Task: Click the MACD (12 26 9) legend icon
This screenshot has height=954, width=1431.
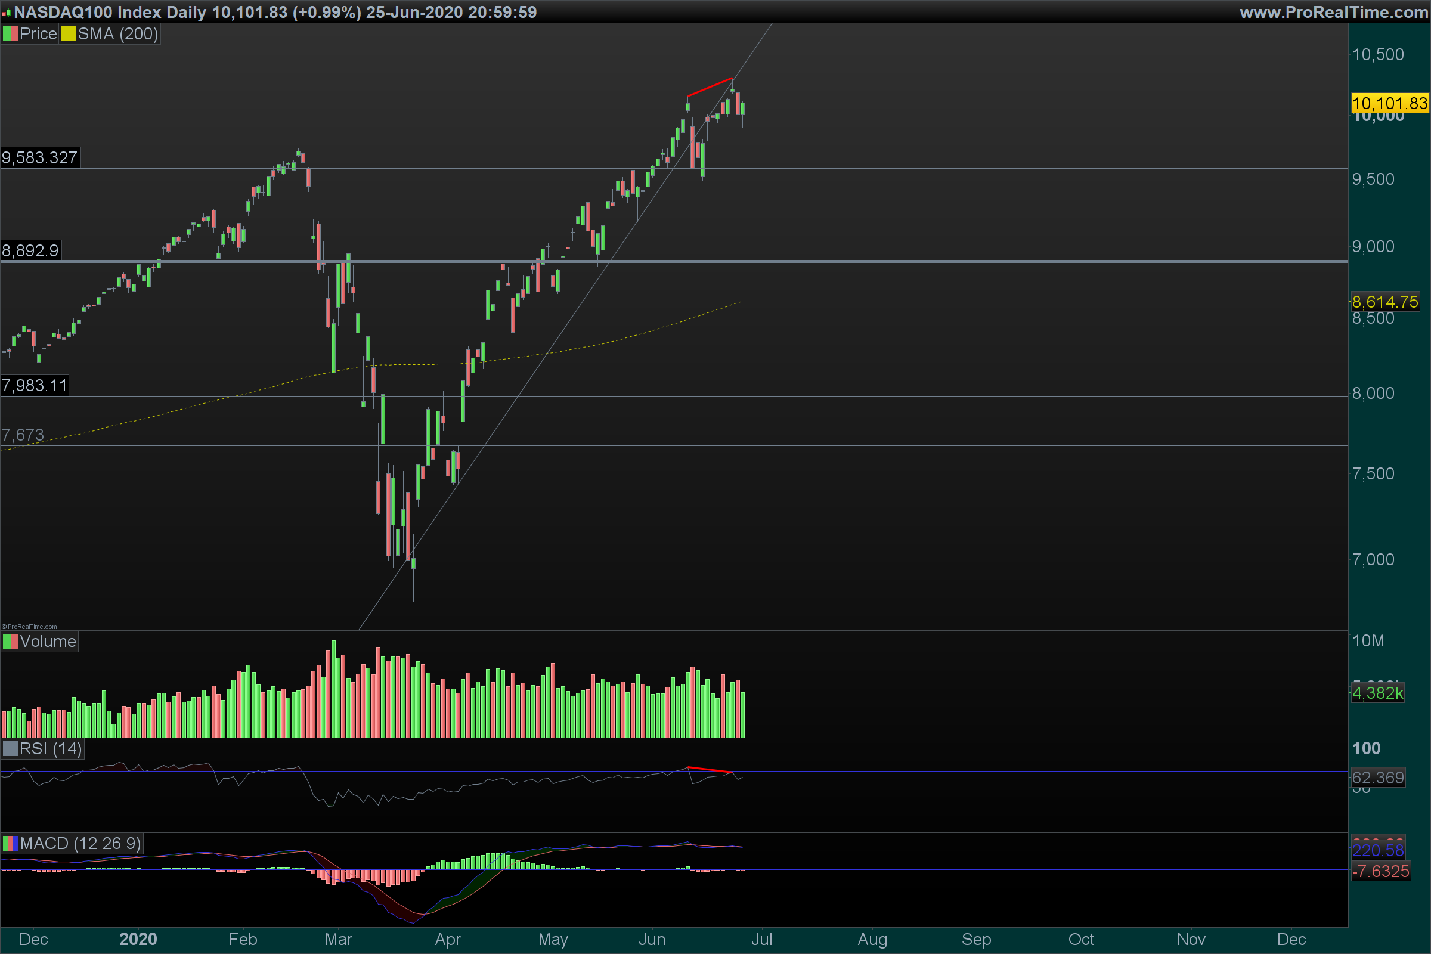Action: [x=10, y=843]
